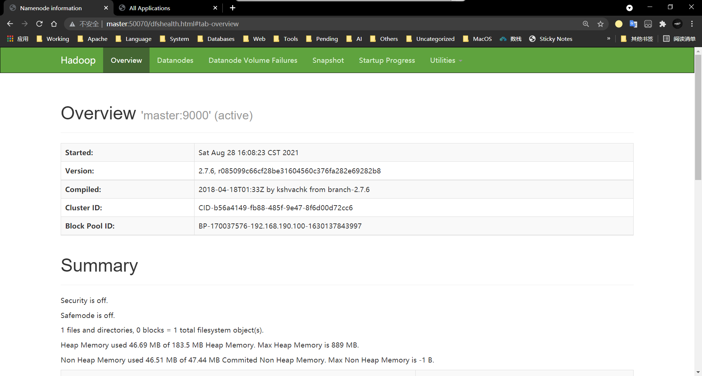Expand the Utilities dropdown menu
702x376 pixels.
click(446, 60)
